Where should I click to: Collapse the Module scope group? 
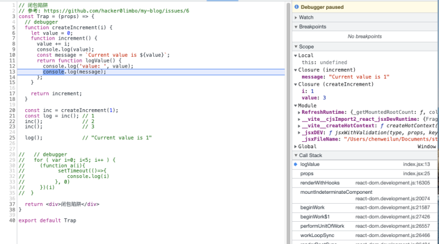(x=296, y=106)
